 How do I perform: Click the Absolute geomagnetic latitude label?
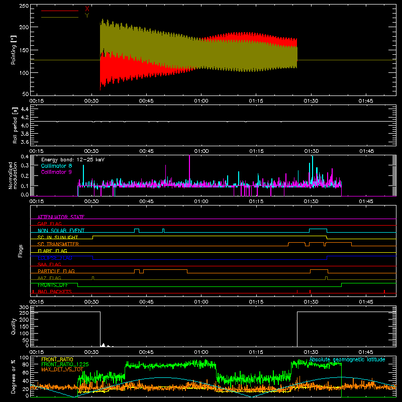347,359
